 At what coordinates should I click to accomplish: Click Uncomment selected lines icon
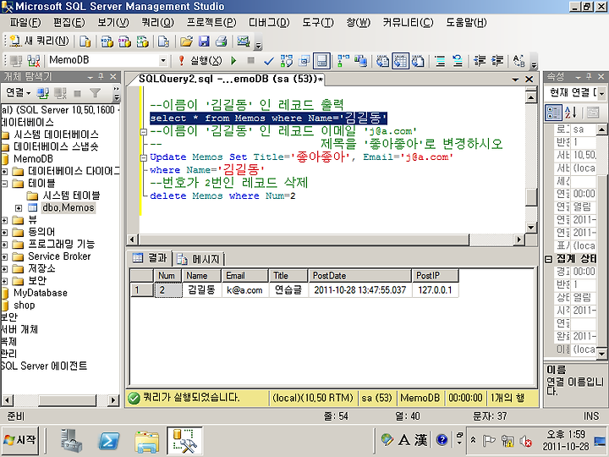458,61
